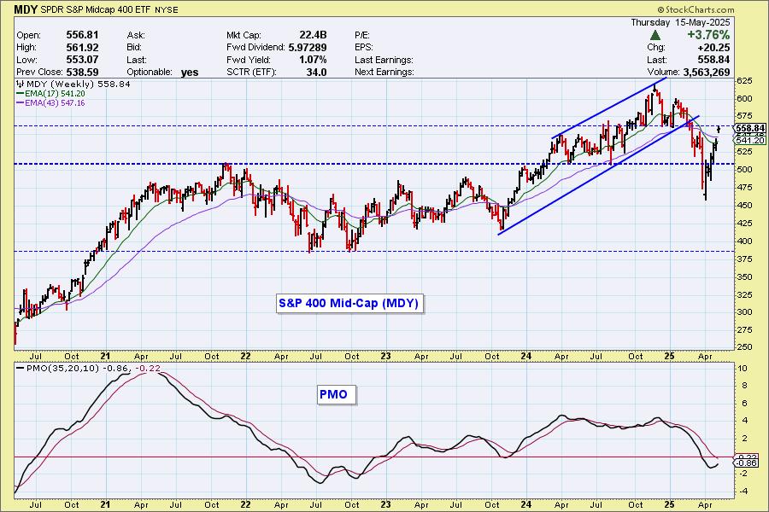
Task: Click the Prev Close value 538.59
Action: pos(82,72)
